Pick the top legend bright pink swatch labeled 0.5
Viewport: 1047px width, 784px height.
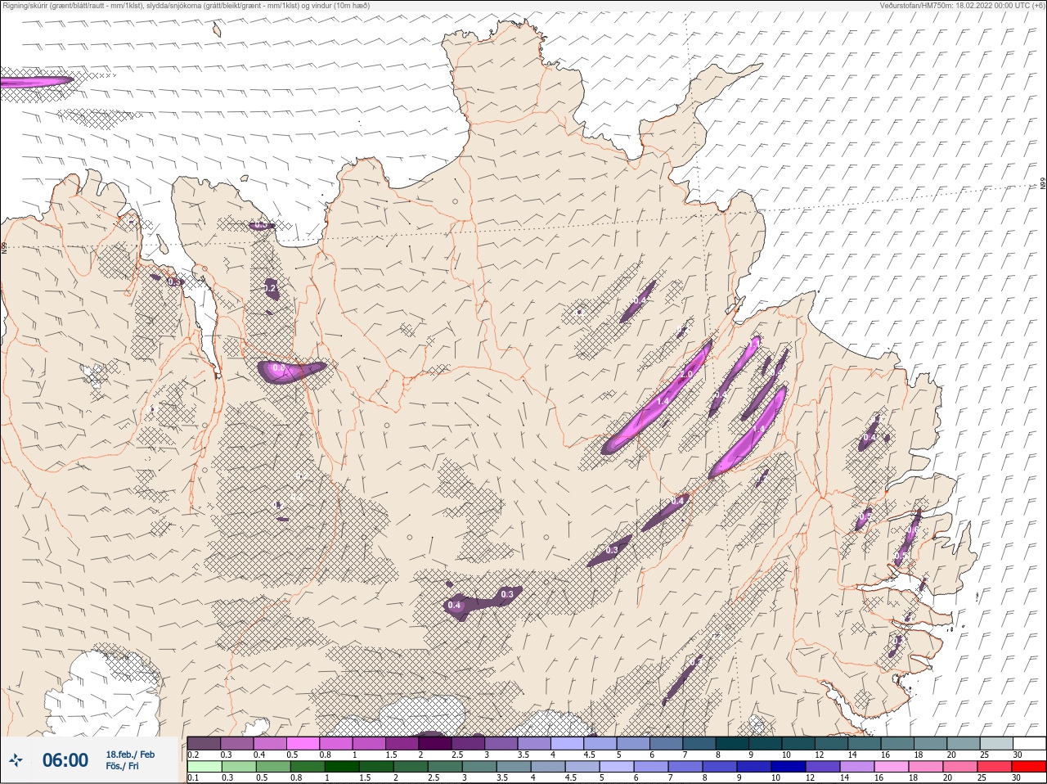303,743
